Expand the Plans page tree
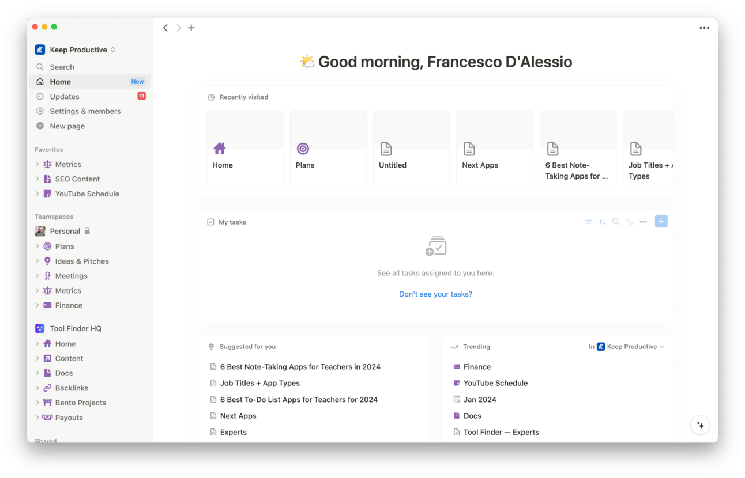This screenshot has width=745, height=478. [37, 246]
